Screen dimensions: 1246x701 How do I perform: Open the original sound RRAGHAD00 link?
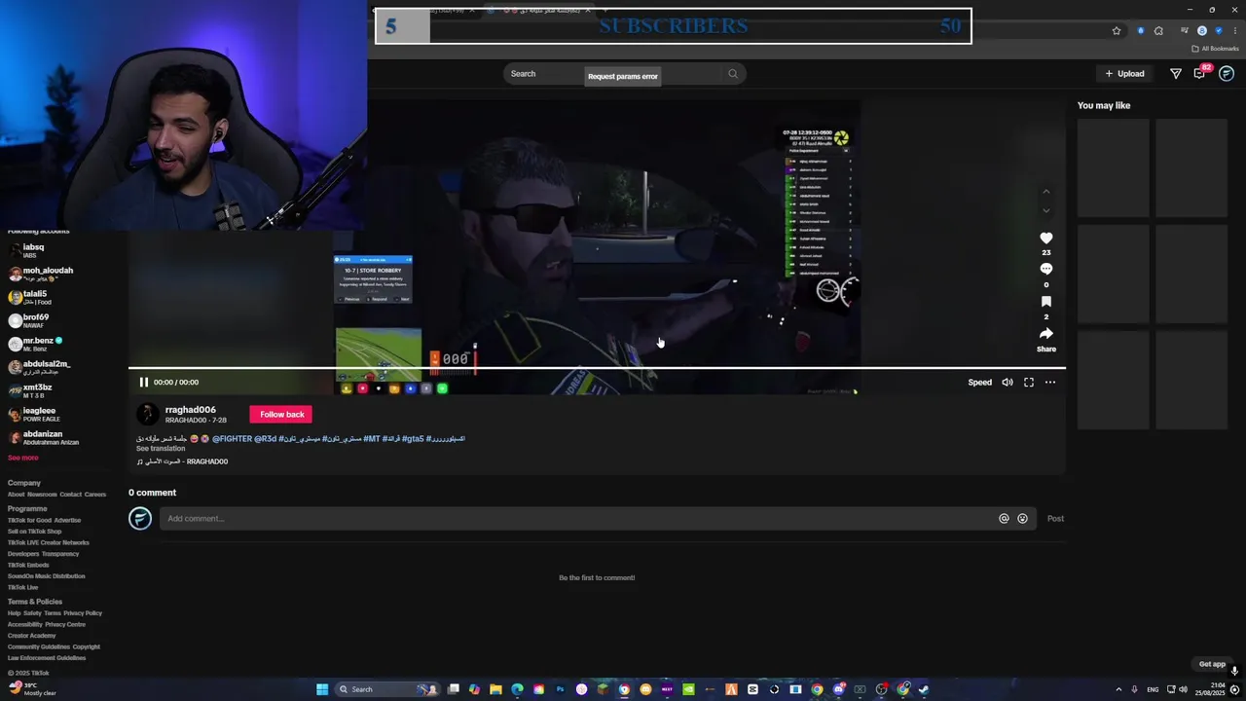182,461
